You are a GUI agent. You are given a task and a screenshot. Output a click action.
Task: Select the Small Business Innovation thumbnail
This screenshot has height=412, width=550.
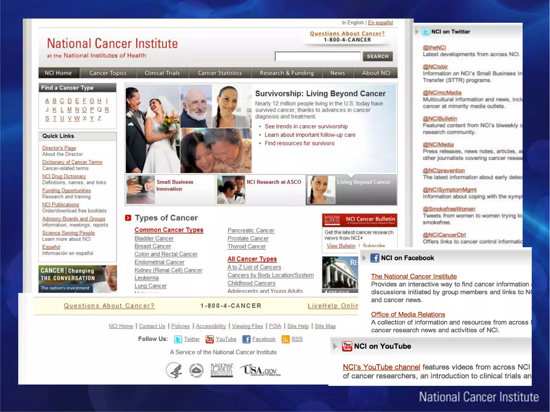coord(140,190)
